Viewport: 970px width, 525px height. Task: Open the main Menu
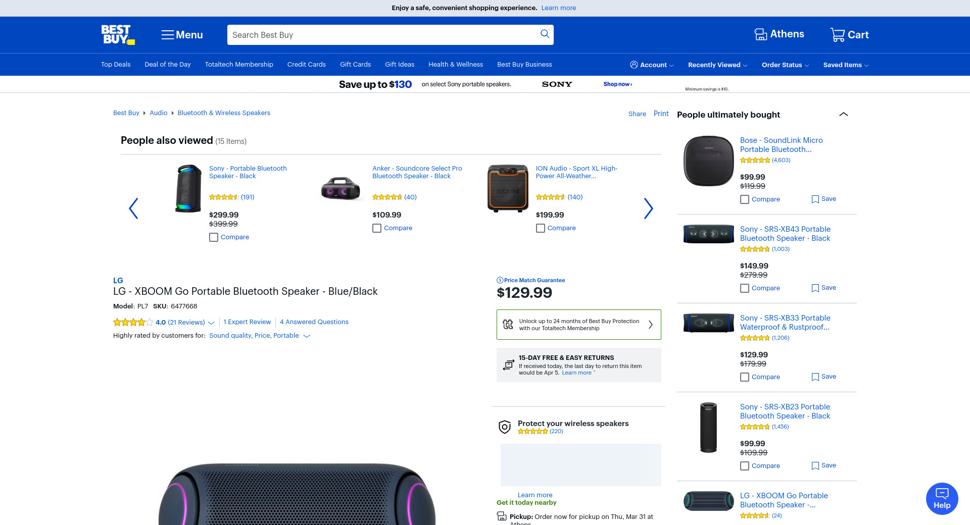(182, 35)
